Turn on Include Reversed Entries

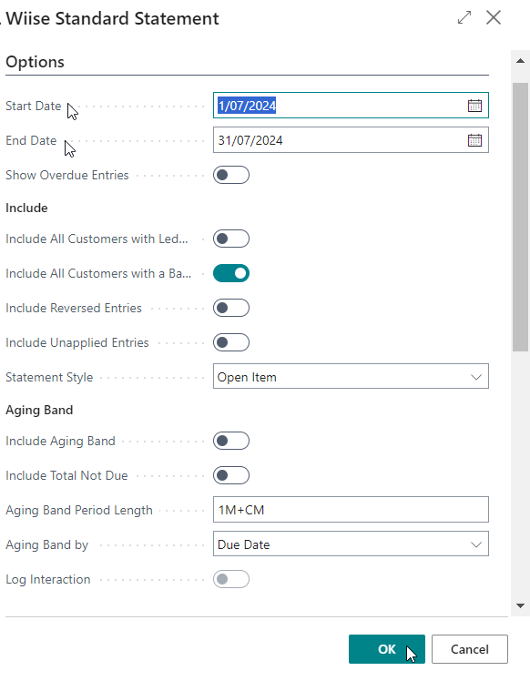(231, 308)
